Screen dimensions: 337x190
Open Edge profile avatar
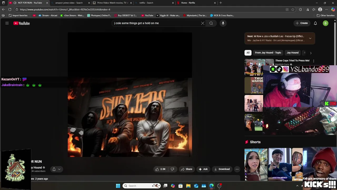[x=320, y=9]
